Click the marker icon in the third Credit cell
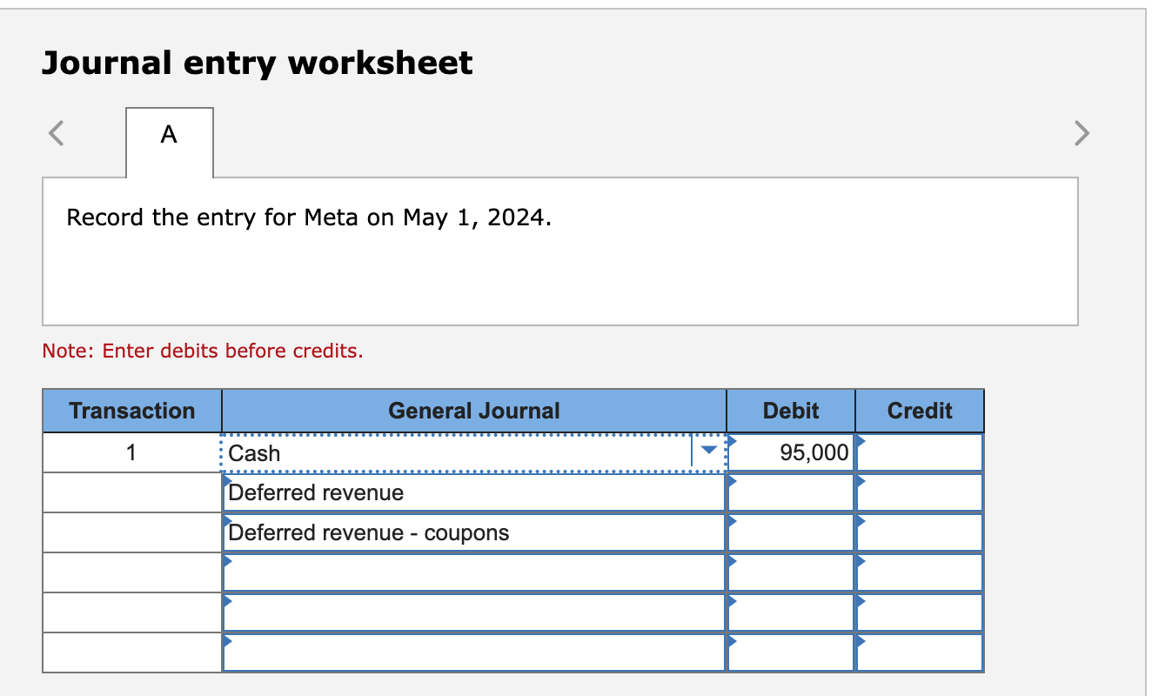This screenshot has width=1152, height=696. click(x=861, y=522)
